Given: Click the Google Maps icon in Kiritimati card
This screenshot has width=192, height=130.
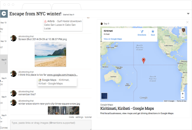Looking at the screenshot, I should point(40,80).
